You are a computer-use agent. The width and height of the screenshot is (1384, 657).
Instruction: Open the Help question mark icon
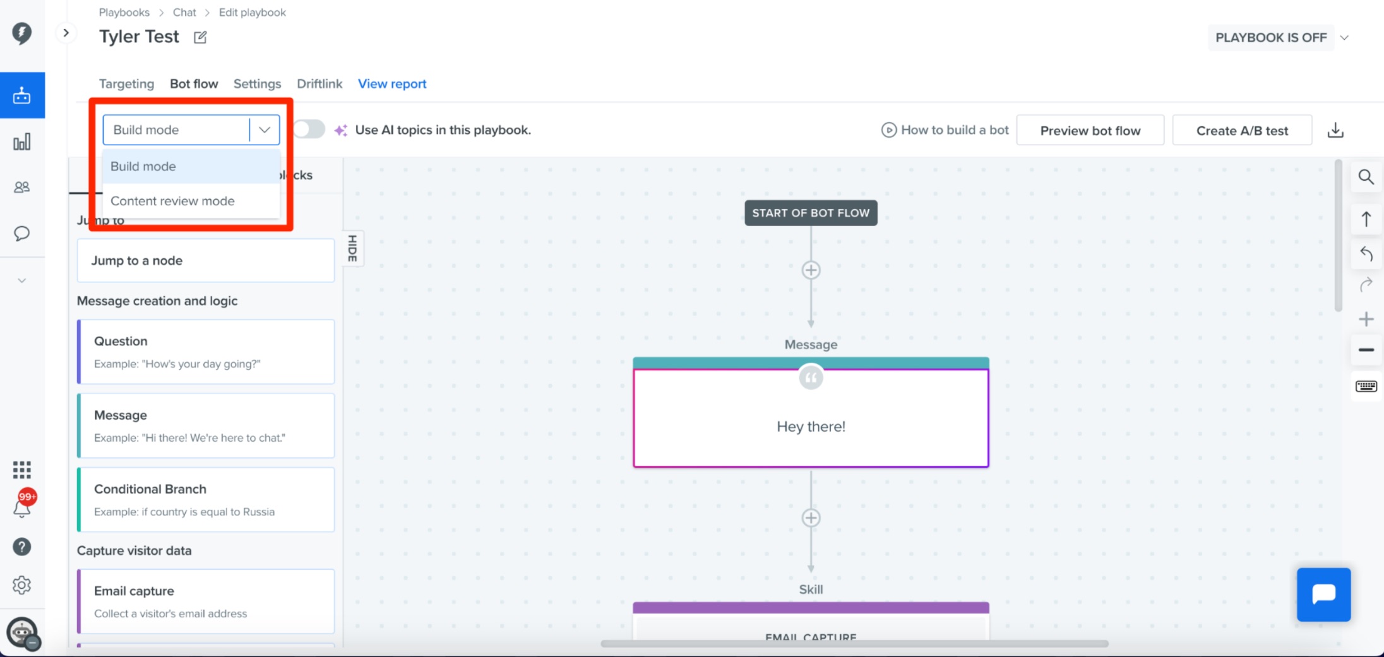pyautogui.click(x=22, y=546)
